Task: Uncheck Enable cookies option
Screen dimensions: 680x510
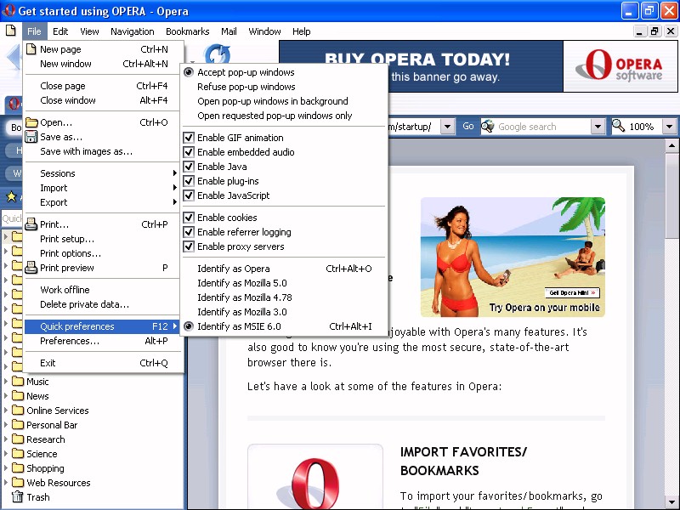Action: pyautogui.click(x=189, y=218)
